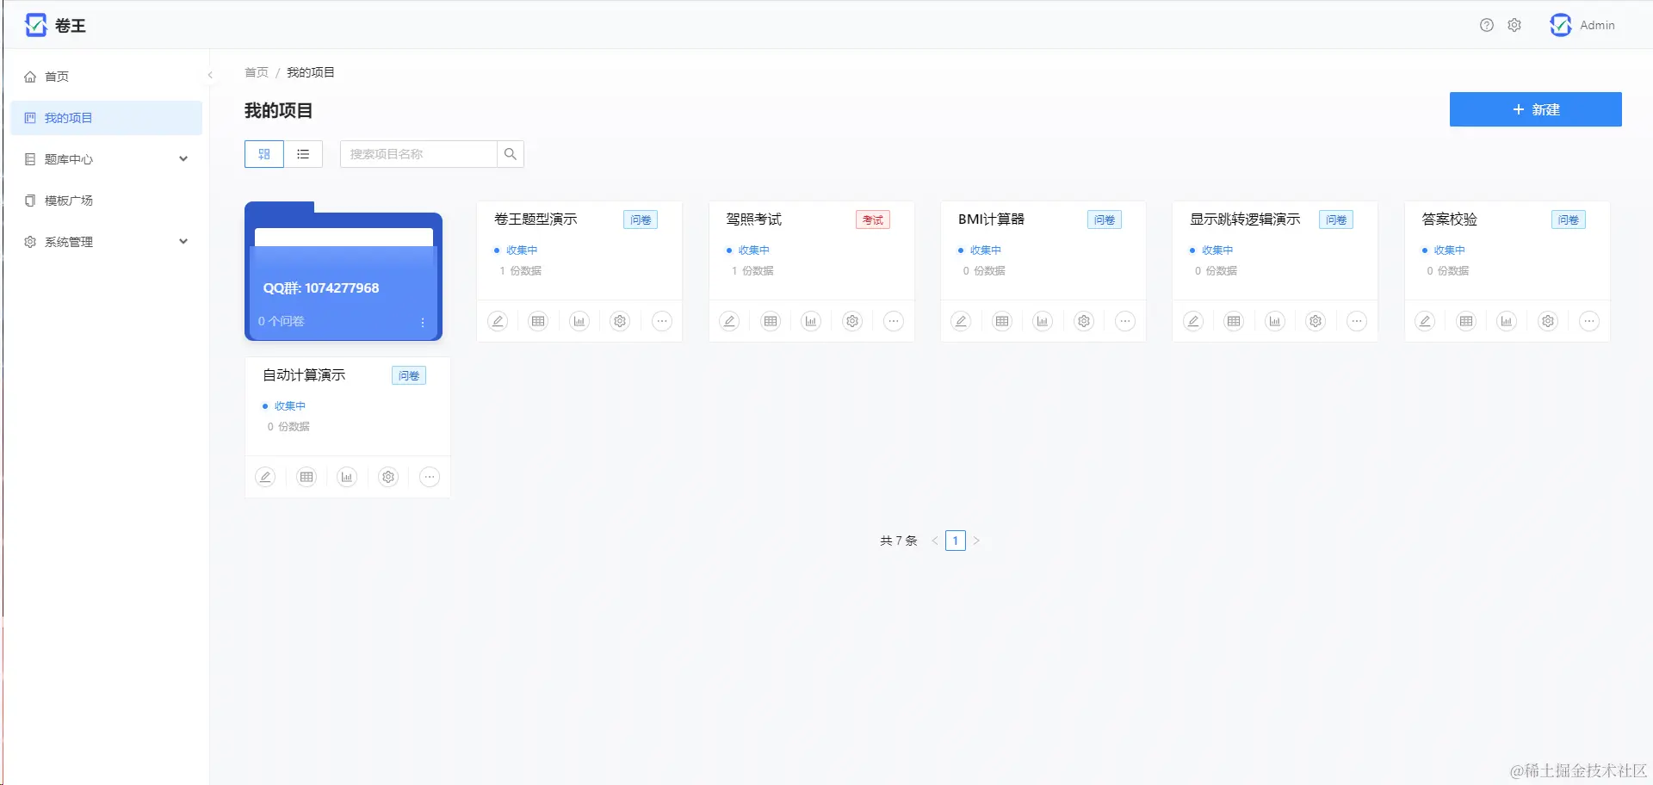The image size is (1653, 785).
Task: Click the search magnifier button
Action: tap(511, 154)
